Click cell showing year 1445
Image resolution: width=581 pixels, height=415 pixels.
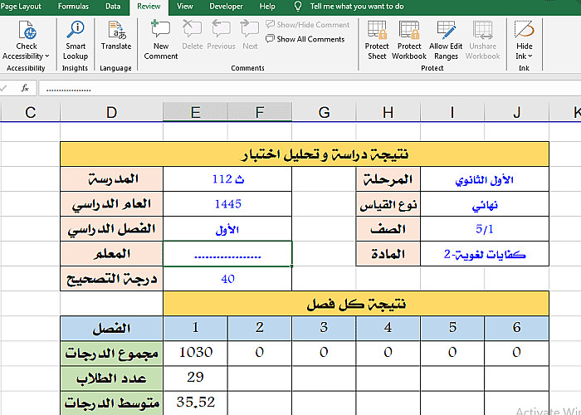(x=227, y=204)
